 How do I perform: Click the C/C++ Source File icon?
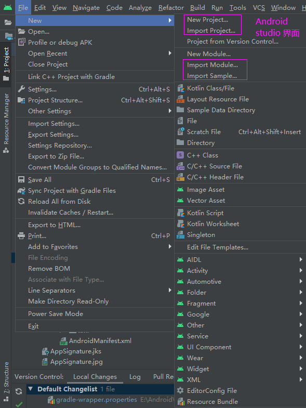click(181, 166)
